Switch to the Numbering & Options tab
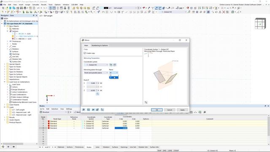This screenshot has width=270, height=152. coord(100,46)
